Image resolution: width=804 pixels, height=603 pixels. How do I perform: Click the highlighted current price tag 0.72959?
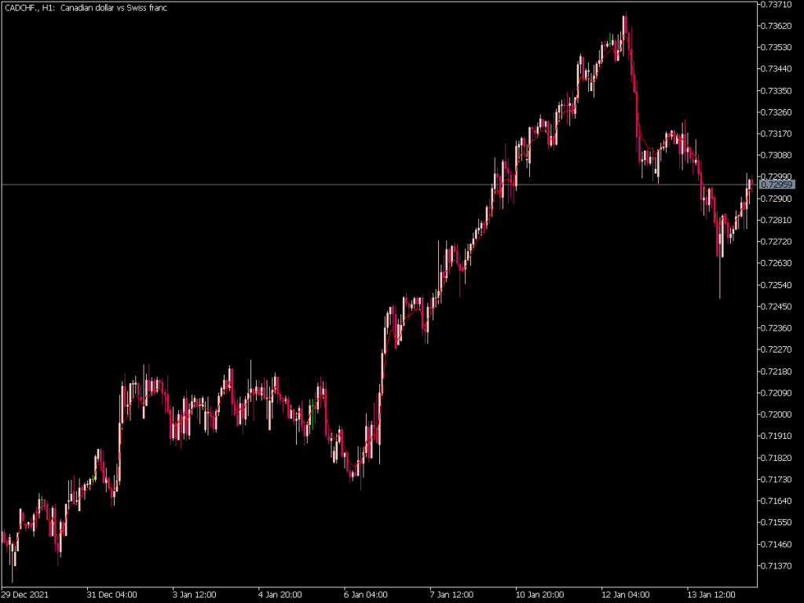click(x=778, y=183)
